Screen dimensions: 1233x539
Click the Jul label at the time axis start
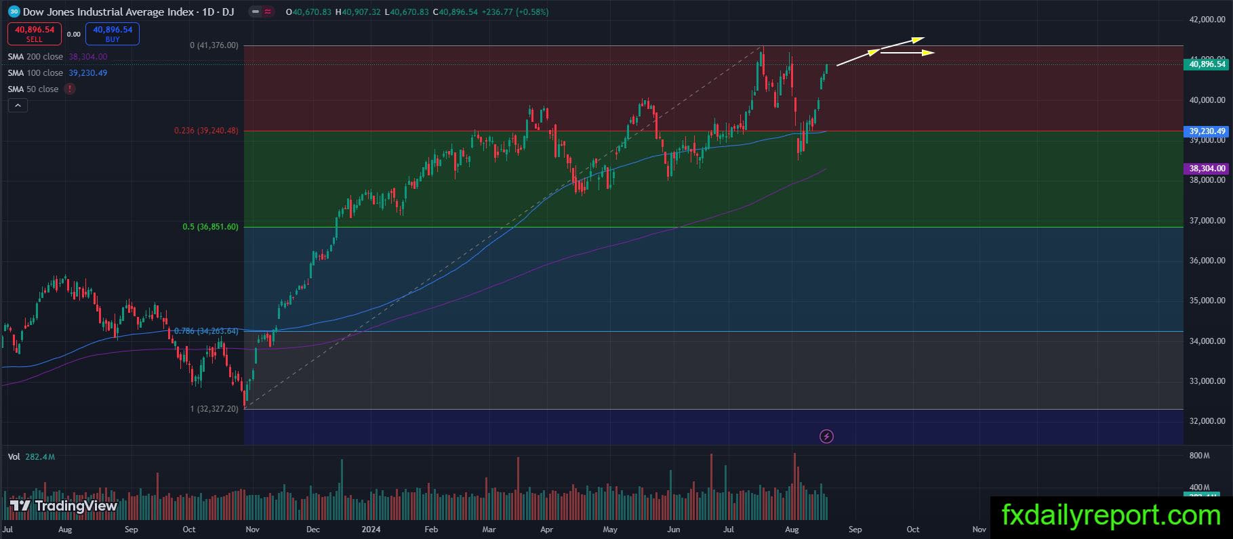coord(7,530)
